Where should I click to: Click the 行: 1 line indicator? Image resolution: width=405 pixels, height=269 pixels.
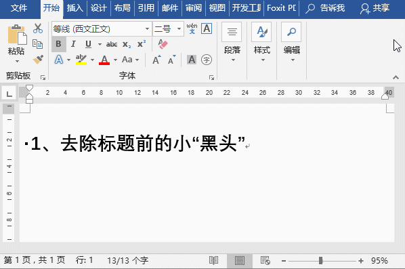84,260
